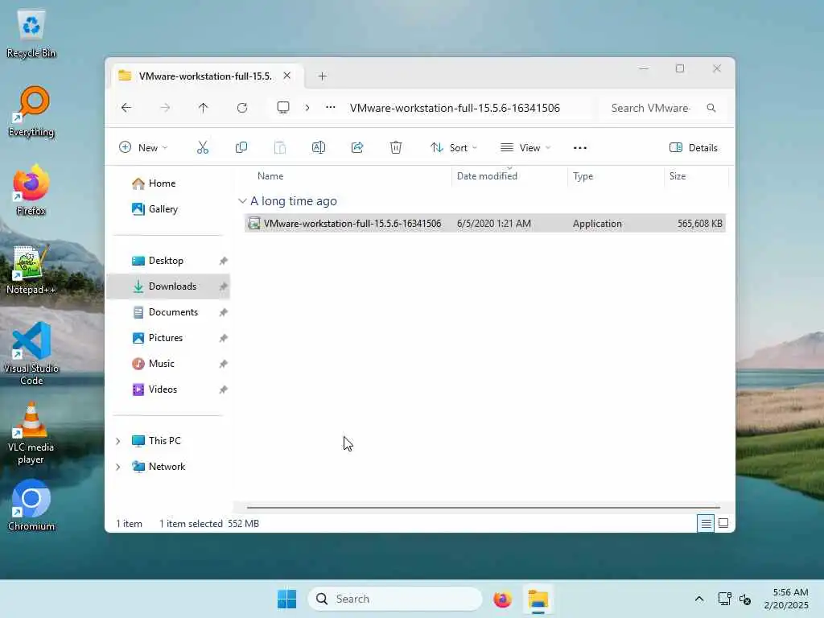Image resolution: width=824 pixels, height=618 pixels.
Task: Open VLC media player desktop shortcut
Action: [31, 433]
